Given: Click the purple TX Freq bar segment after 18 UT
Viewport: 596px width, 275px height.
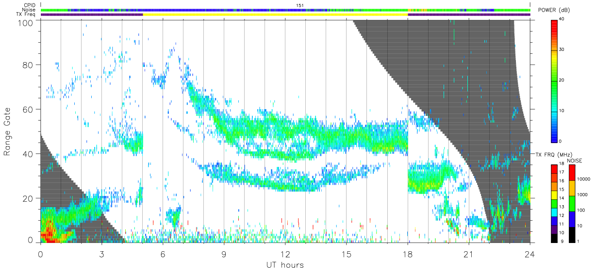Looking at the screenshot, I should pos(469,15).
